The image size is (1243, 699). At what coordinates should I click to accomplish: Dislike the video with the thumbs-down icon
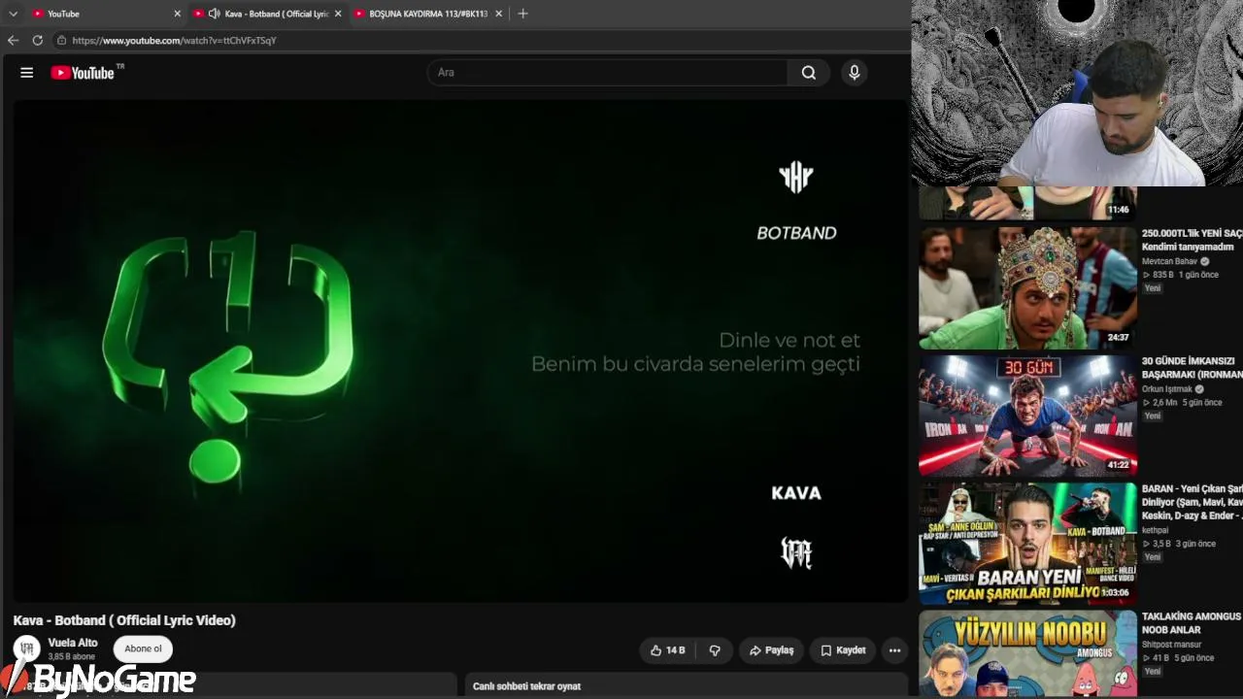pos(715,650)
